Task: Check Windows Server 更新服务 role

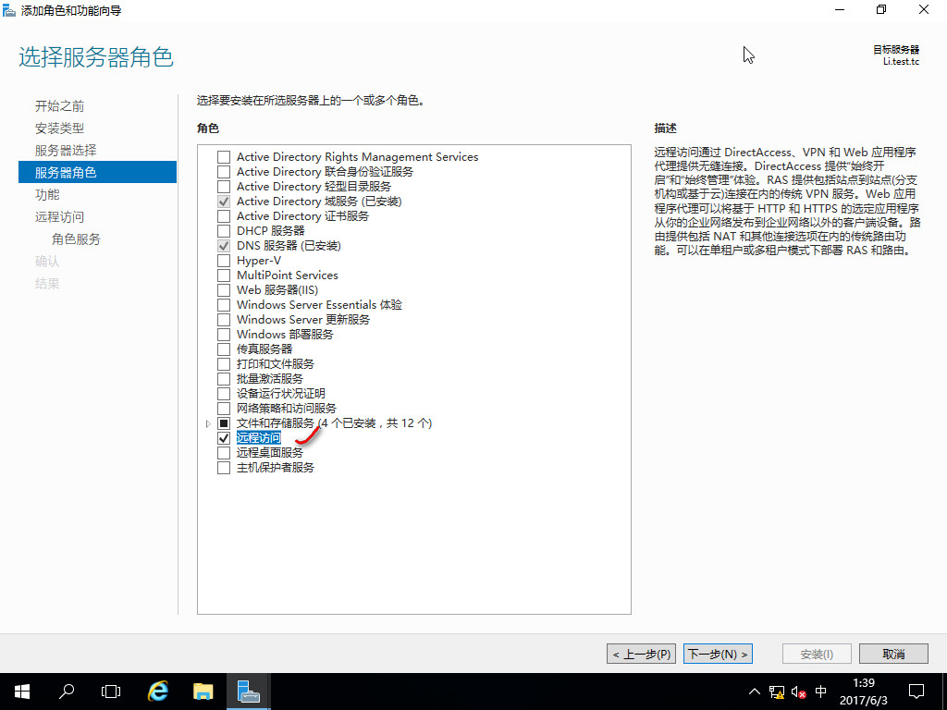Action: 224,320
